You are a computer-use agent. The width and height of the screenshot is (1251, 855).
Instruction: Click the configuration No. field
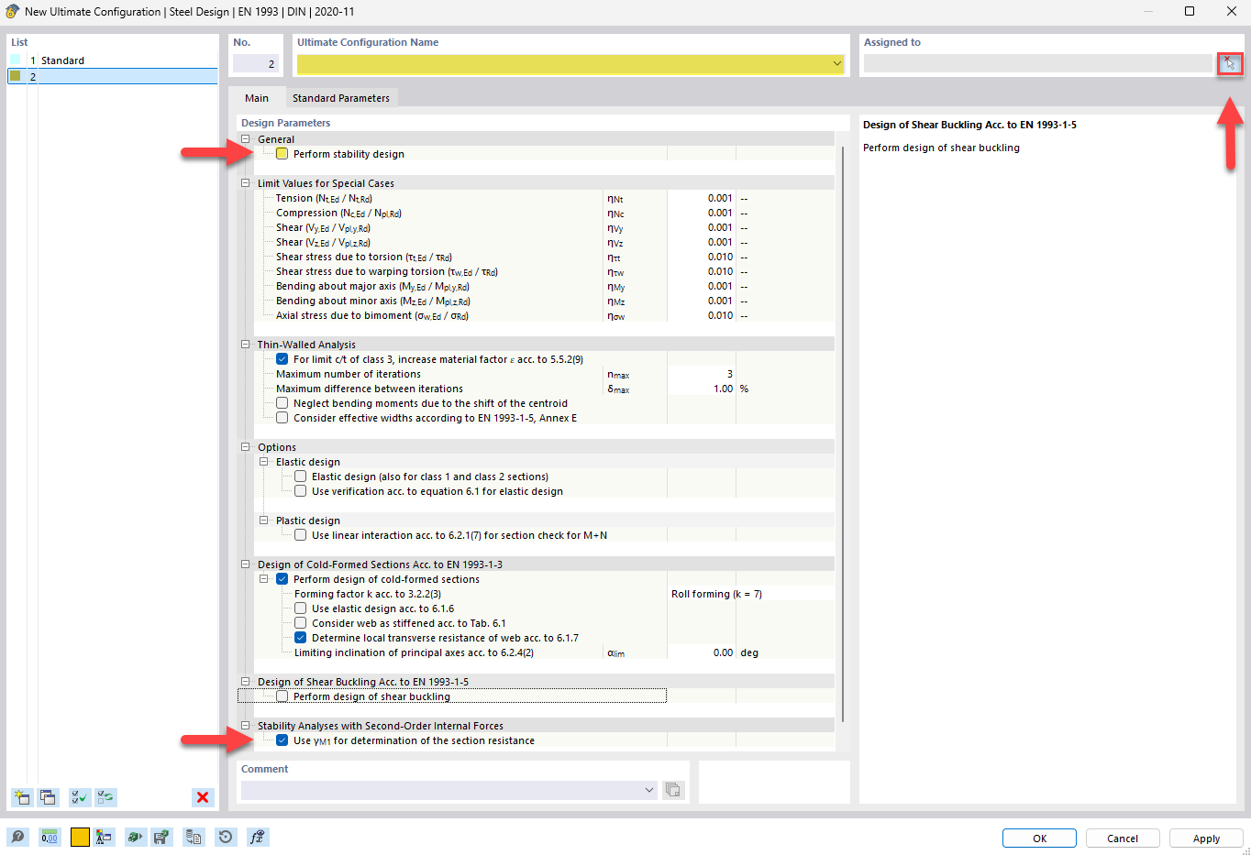(255, 63)
